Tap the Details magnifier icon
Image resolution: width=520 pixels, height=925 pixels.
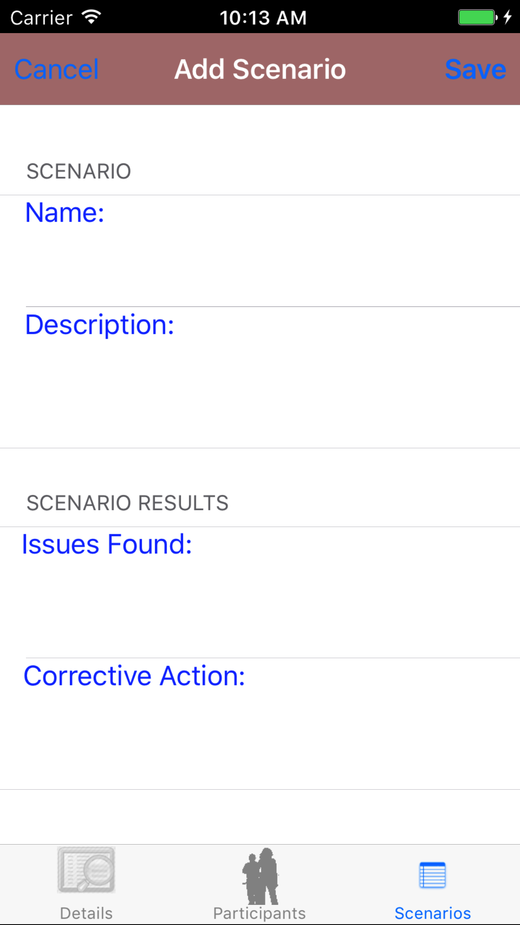point(86,870)
